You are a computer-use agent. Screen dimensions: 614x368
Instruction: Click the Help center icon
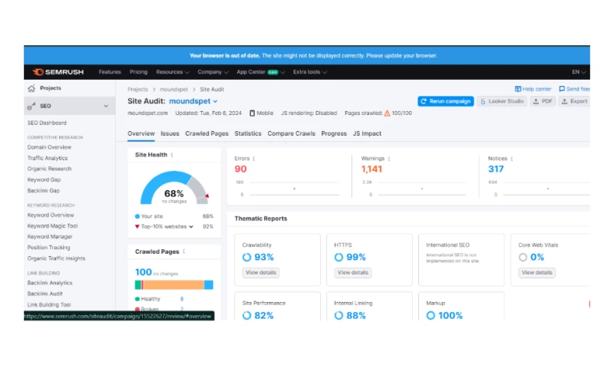(519, 89)
